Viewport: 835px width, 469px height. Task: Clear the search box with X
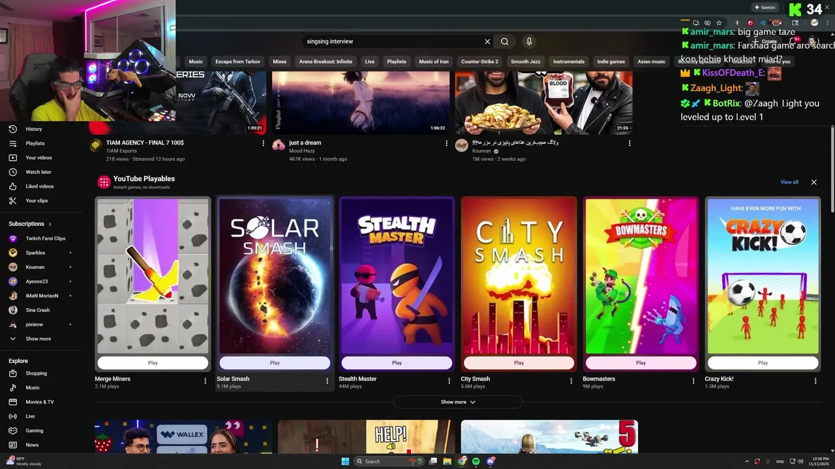click(x=487, y=42)
